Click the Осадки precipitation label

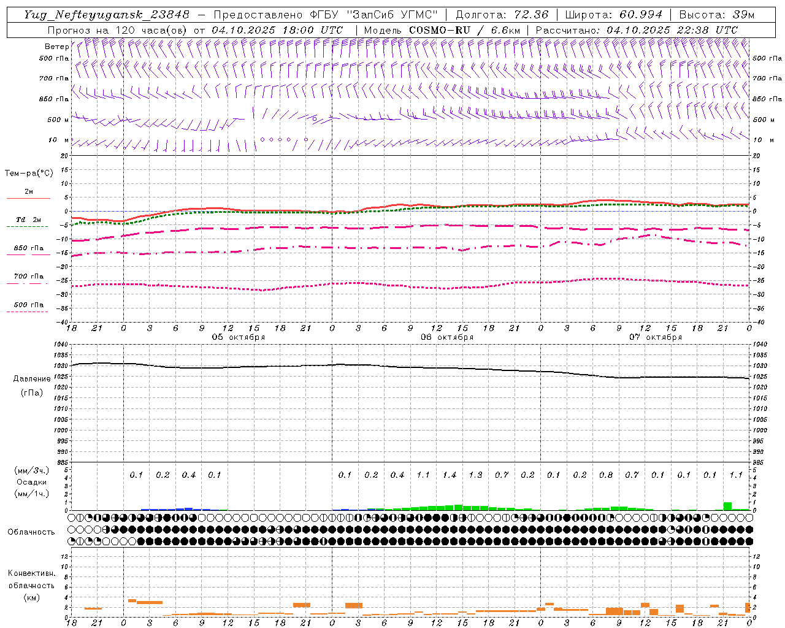coord(32,482)
